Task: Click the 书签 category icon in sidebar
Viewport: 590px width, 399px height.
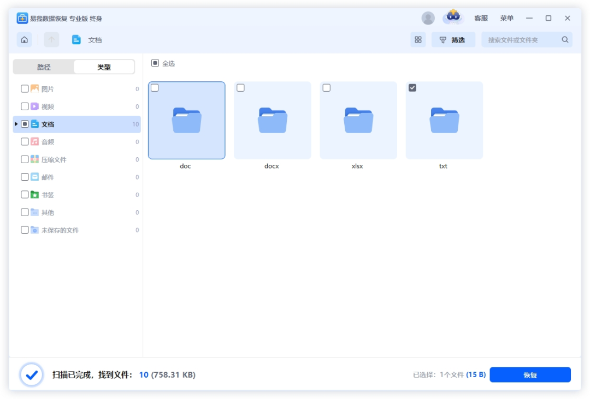Action: click(x=35, y=194)
